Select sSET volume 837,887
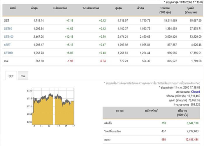Viewport: 204px width, 146px height. [172, 45]
